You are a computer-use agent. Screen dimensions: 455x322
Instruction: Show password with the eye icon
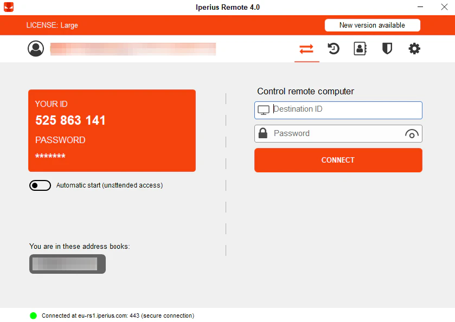[x=412, y=134]
